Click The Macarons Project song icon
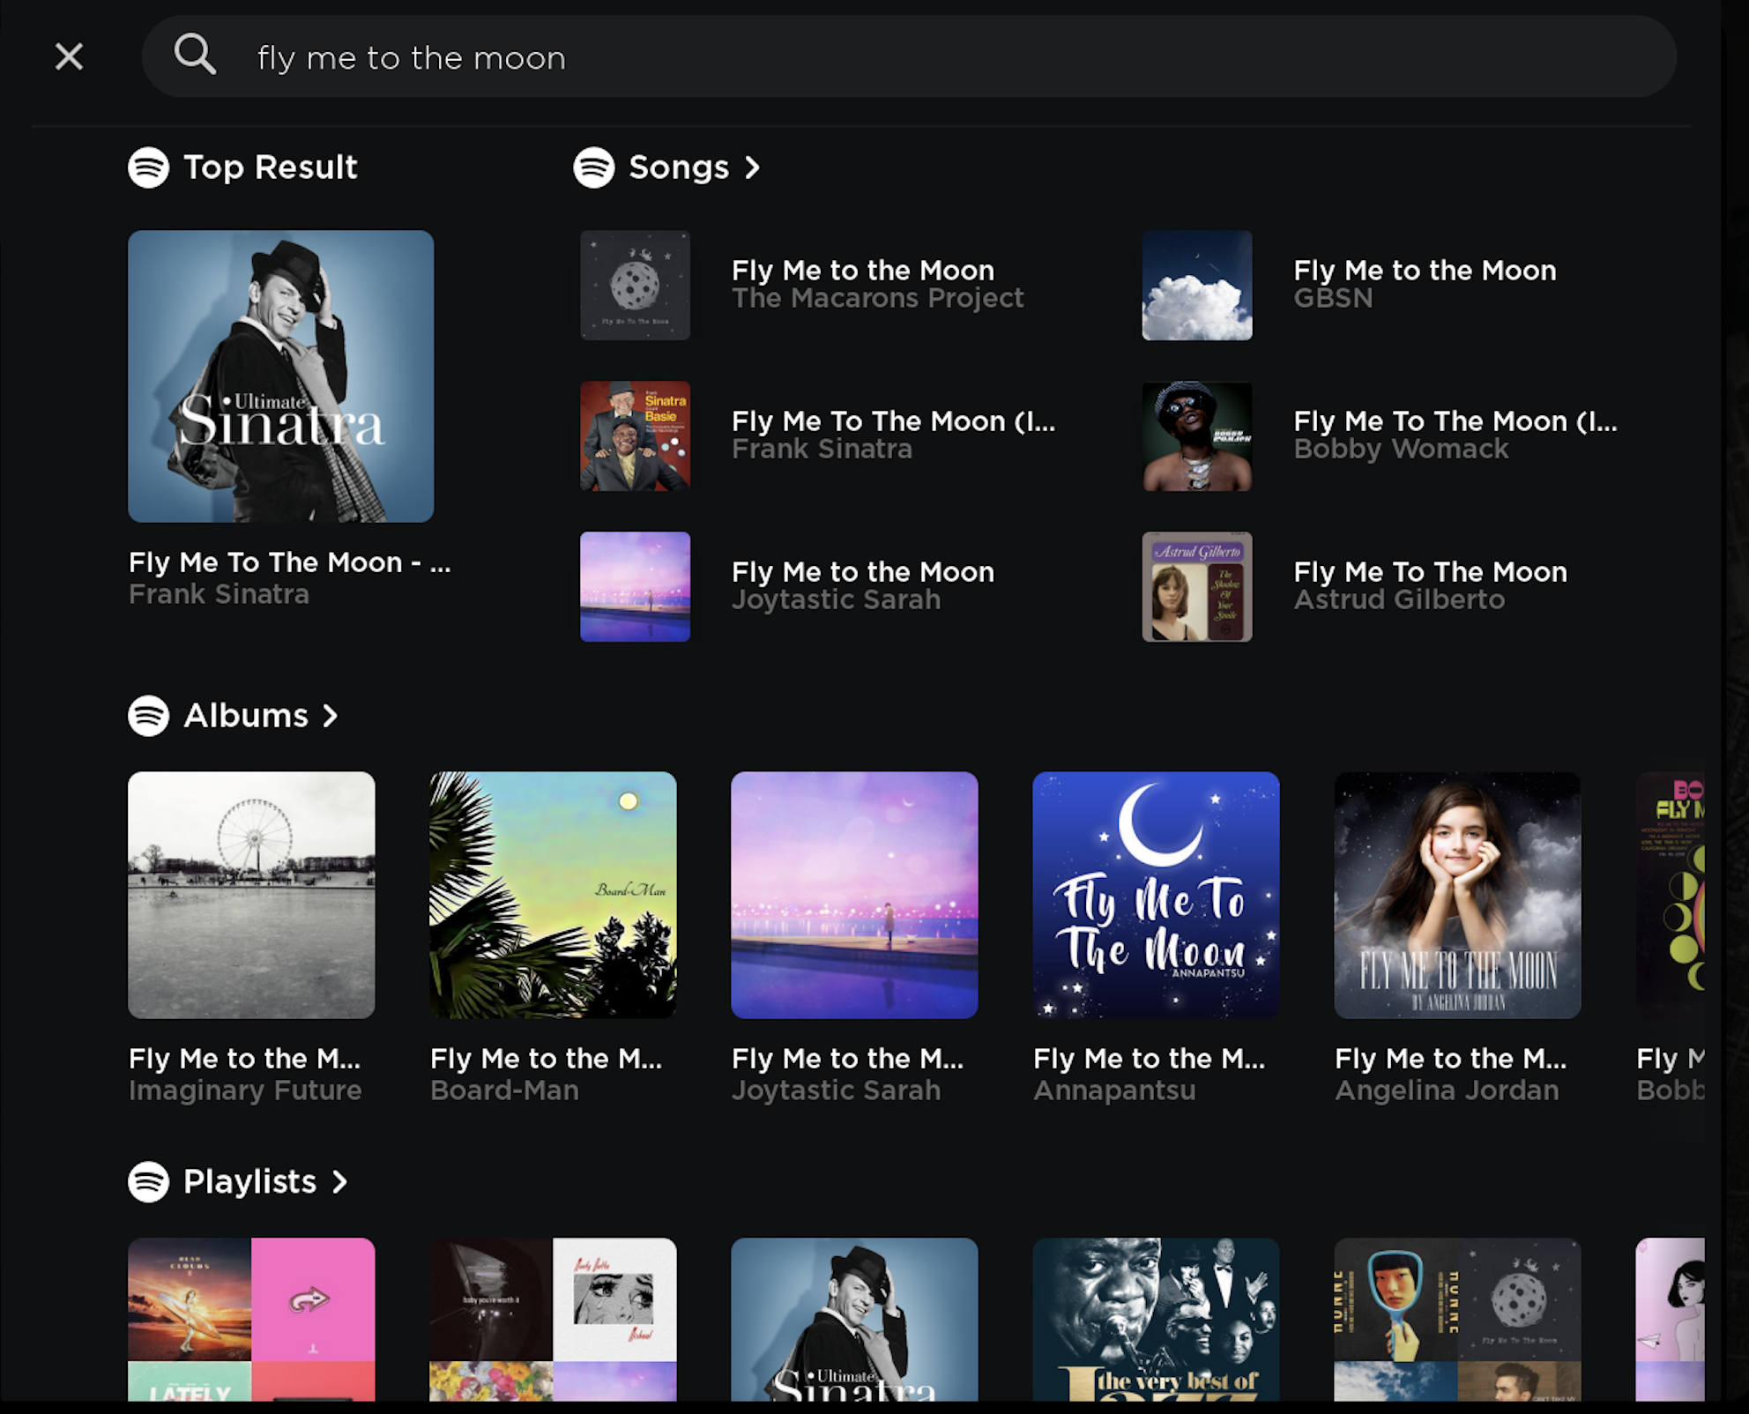This screenshot has height=1414, width=1749. [x=635, y=284]
